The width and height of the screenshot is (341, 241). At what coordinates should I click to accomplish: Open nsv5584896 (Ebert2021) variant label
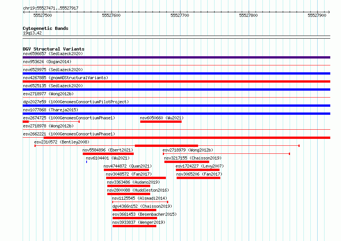tap(108, 150)
